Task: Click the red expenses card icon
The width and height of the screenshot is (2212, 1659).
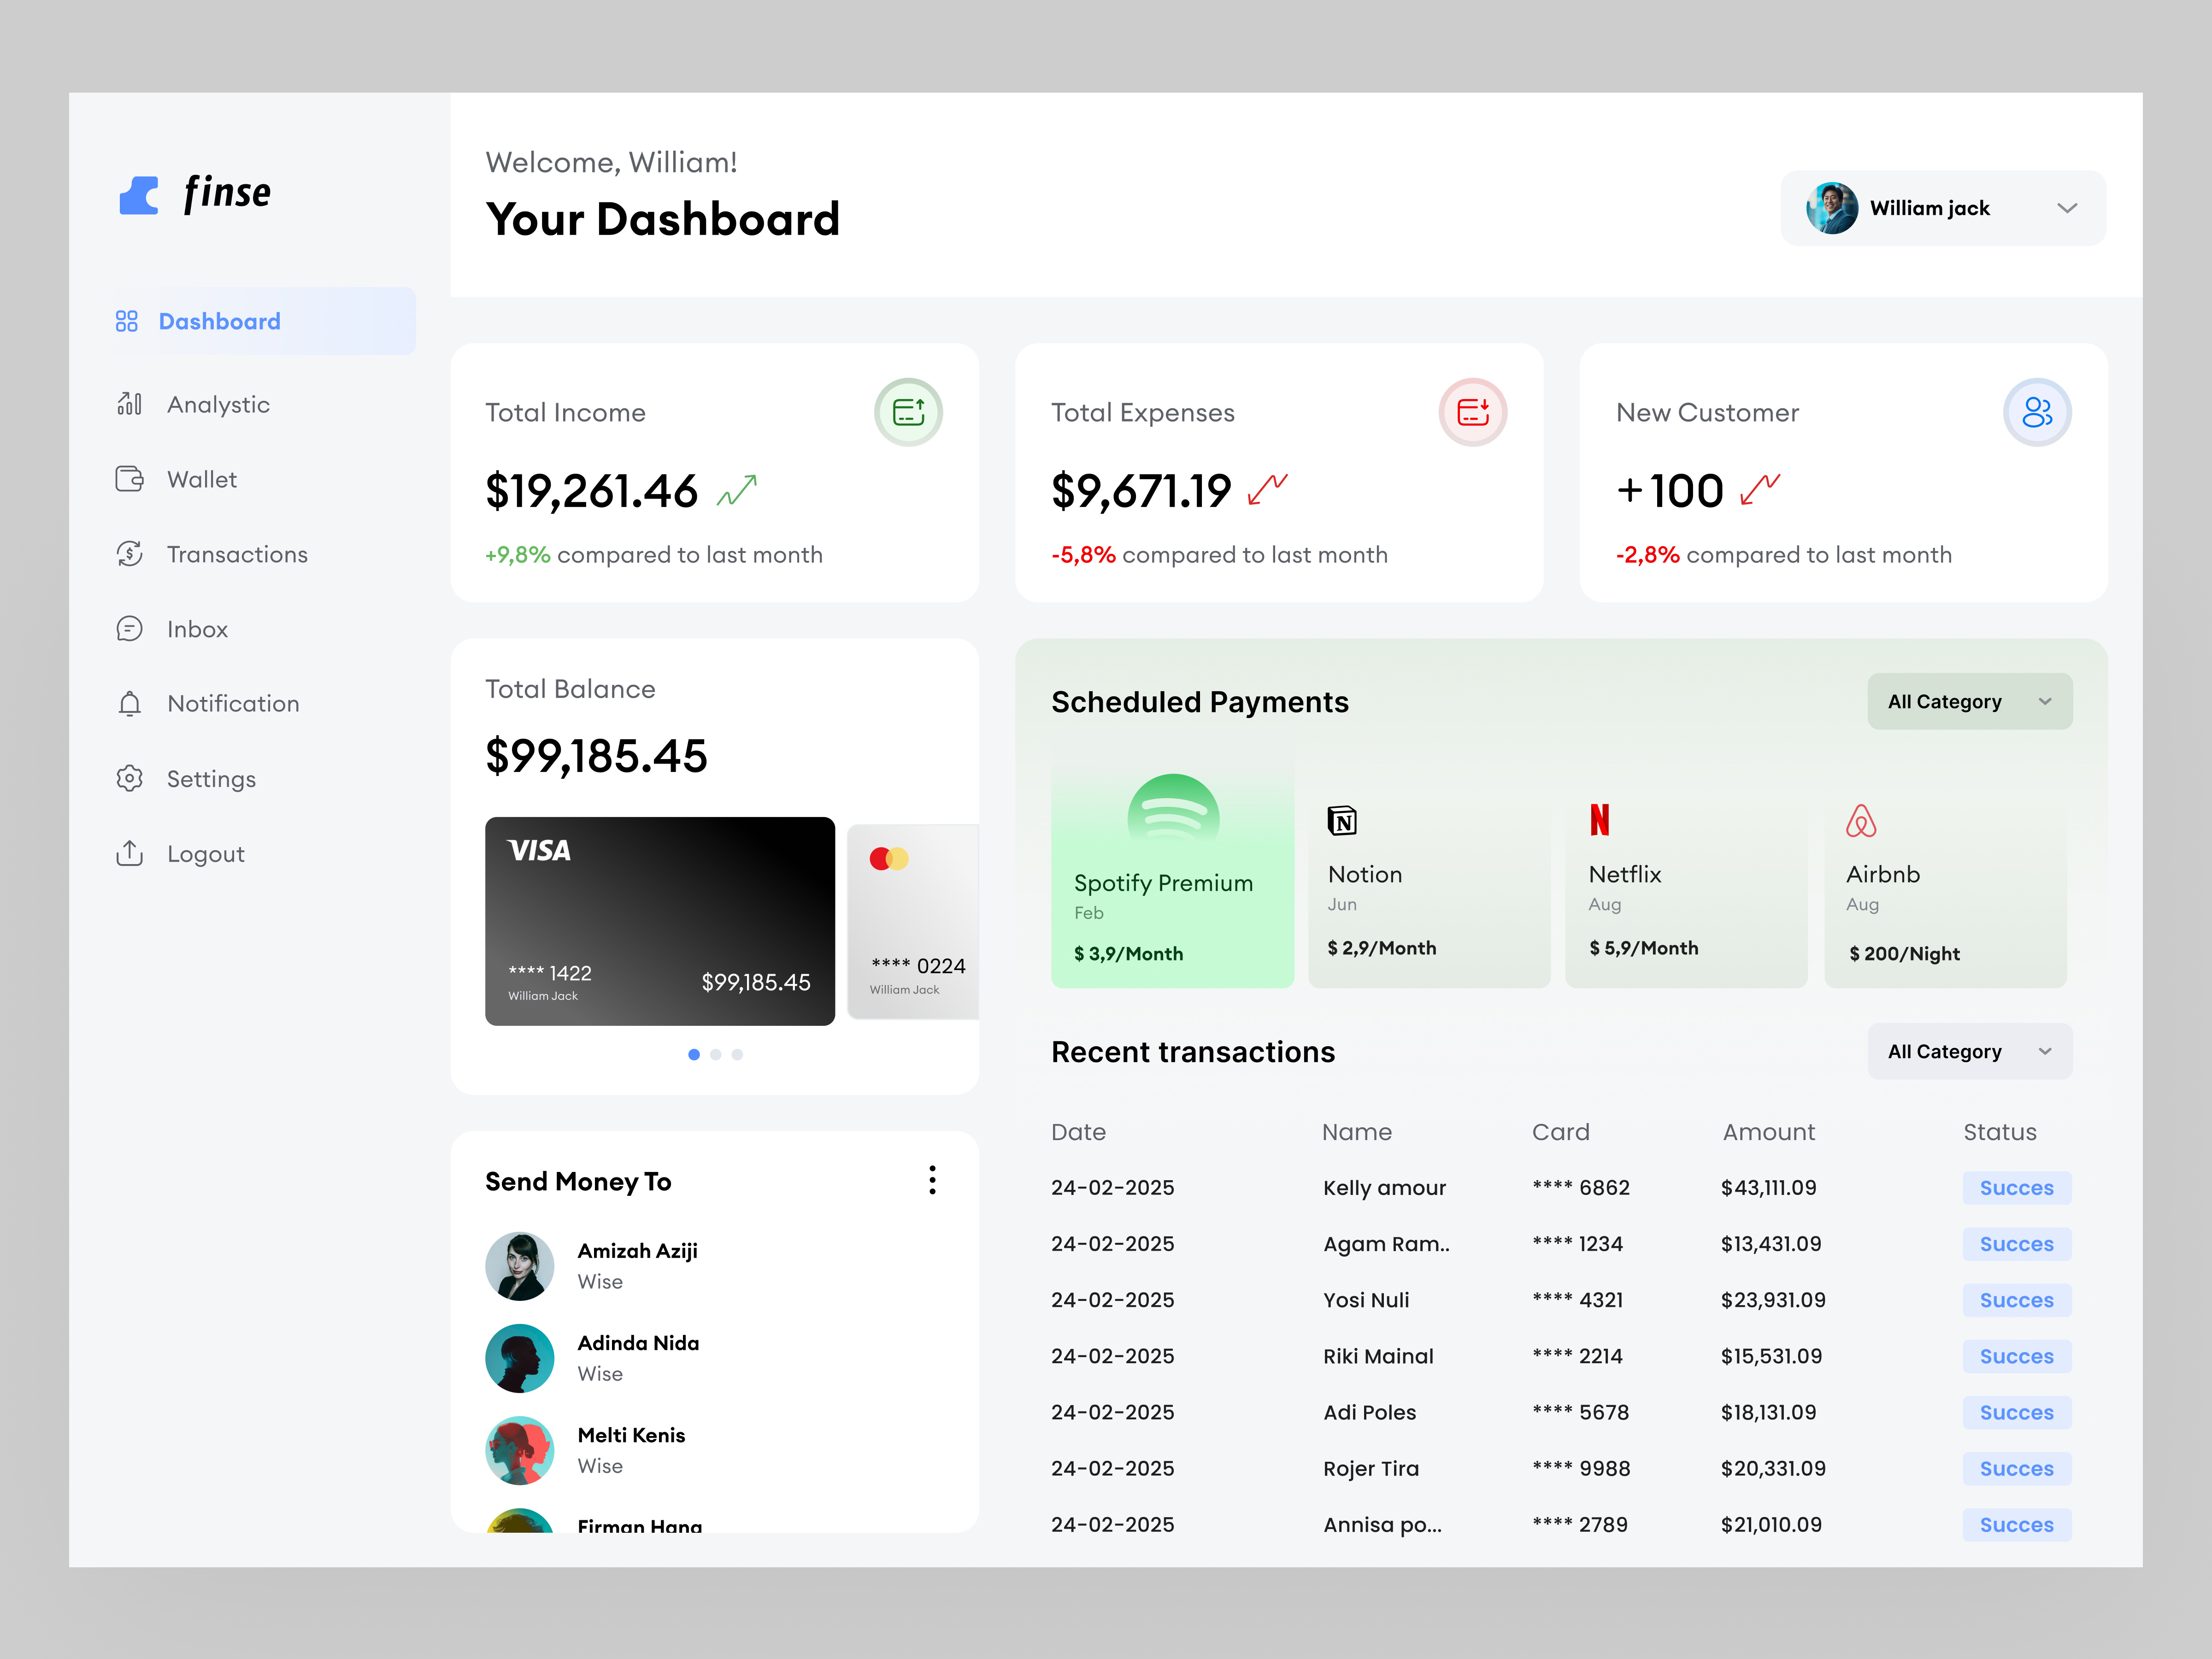Action: click(x=1472, y=411)
